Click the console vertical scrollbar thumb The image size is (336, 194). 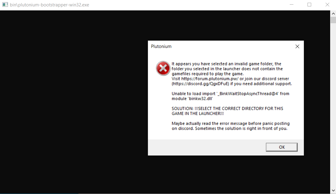(333, 20)
